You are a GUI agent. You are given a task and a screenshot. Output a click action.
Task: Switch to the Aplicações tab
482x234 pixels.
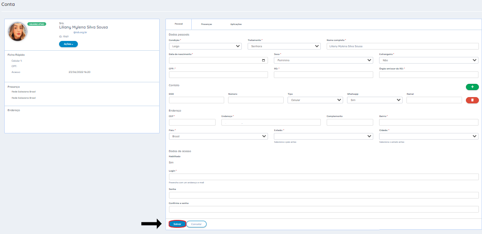pyautogui.click(x=236, y=24)
